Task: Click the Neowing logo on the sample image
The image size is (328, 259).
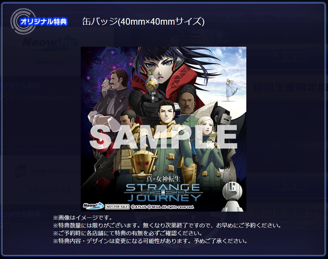Action: (93, 205)
